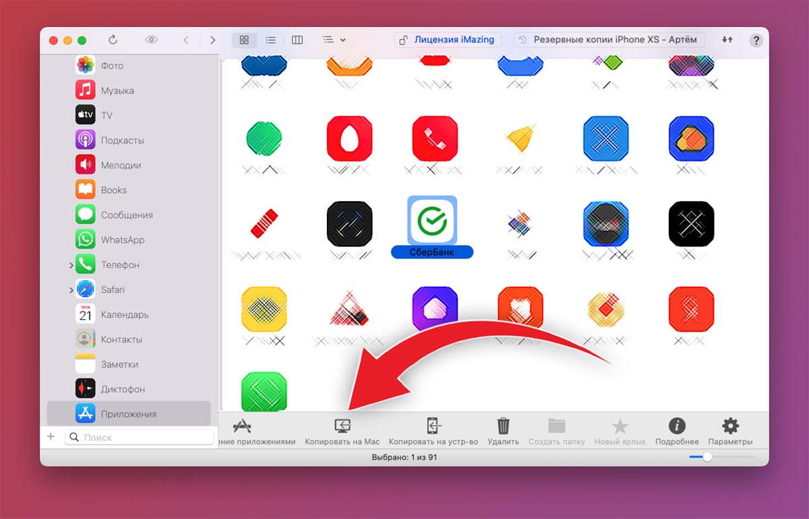Select Контакты in the sidebar
Image resolution: width=809 pixels, height=519 pixels.
click(x=128, y=339)
